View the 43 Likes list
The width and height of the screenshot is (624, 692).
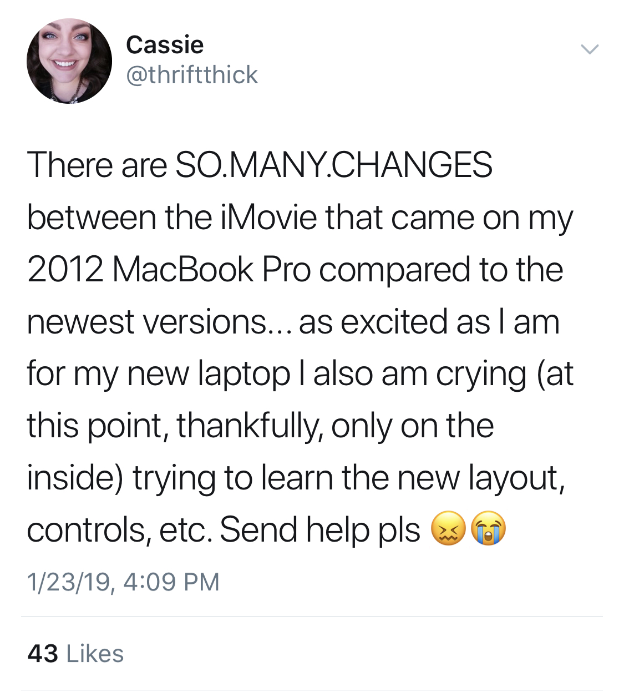(75, 654)
